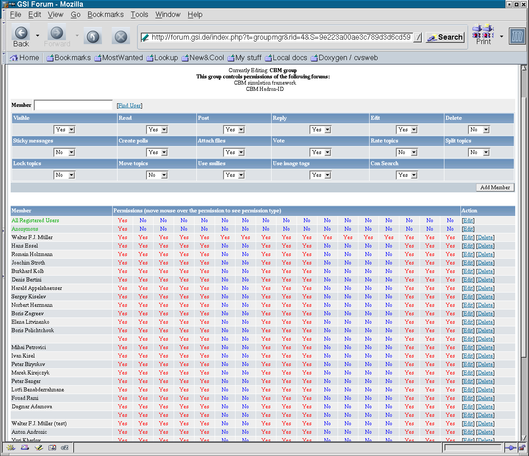This screenshot has height=456, width=529.
Task: Expand the Lock topics permission dropdown
Action: click(65, 175)
